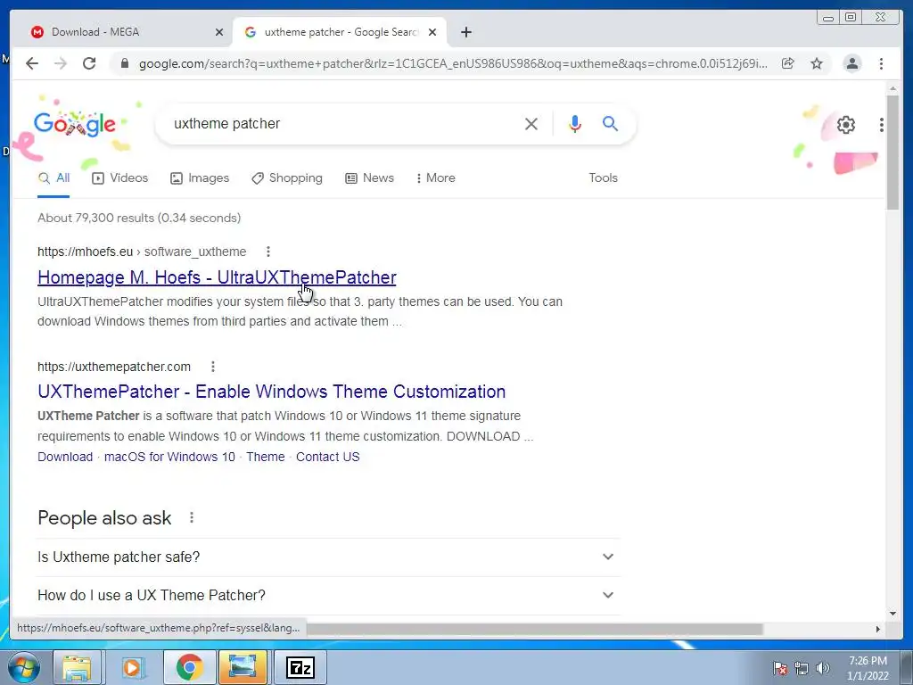Open Windows Media Player in the taskbar
This screenshot has height=685, width=913.
pyautogui.click(x=132, y=667)
